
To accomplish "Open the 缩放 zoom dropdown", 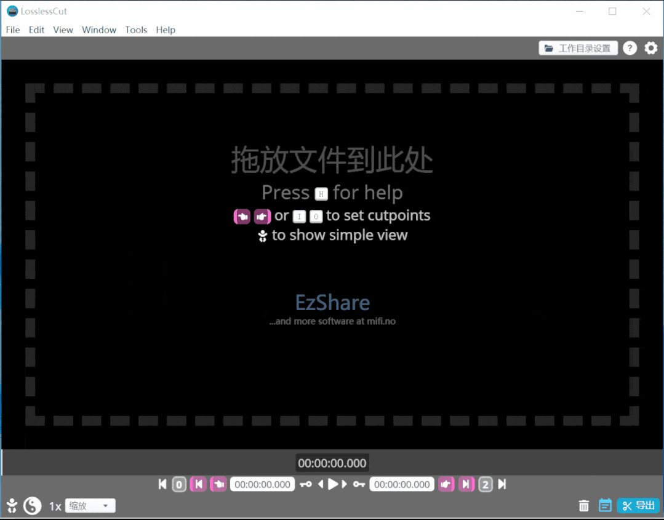I will coord(90,506).
